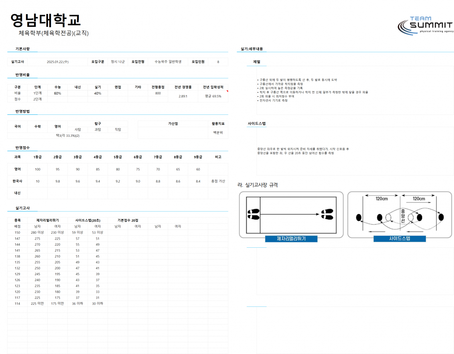Click the 한국사 5등급 score 9.2
The height and width of the screenshot is (354, 454).
pyautogui.click(x=118, y=182)
